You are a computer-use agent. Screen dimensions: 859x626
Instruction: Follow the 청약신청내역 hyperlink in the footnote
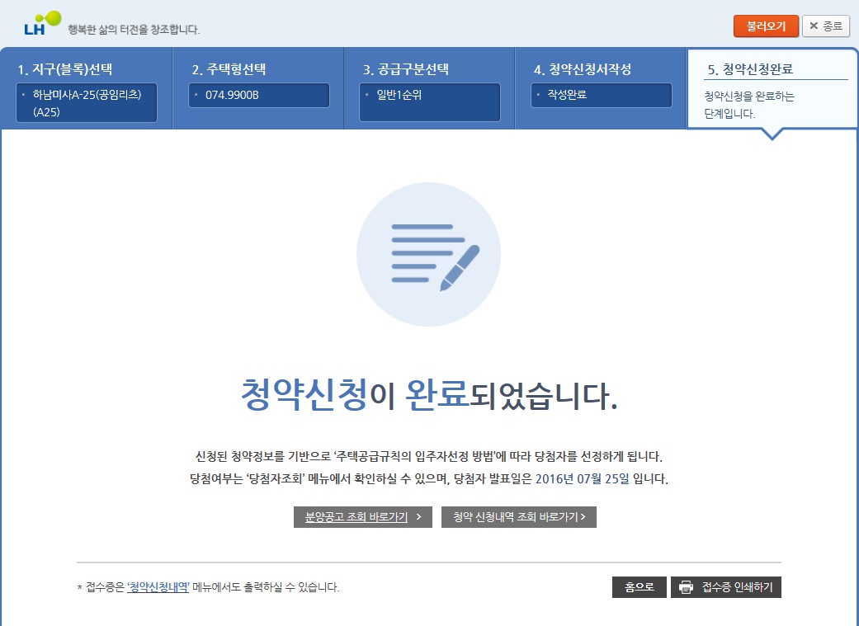(158, 588)
